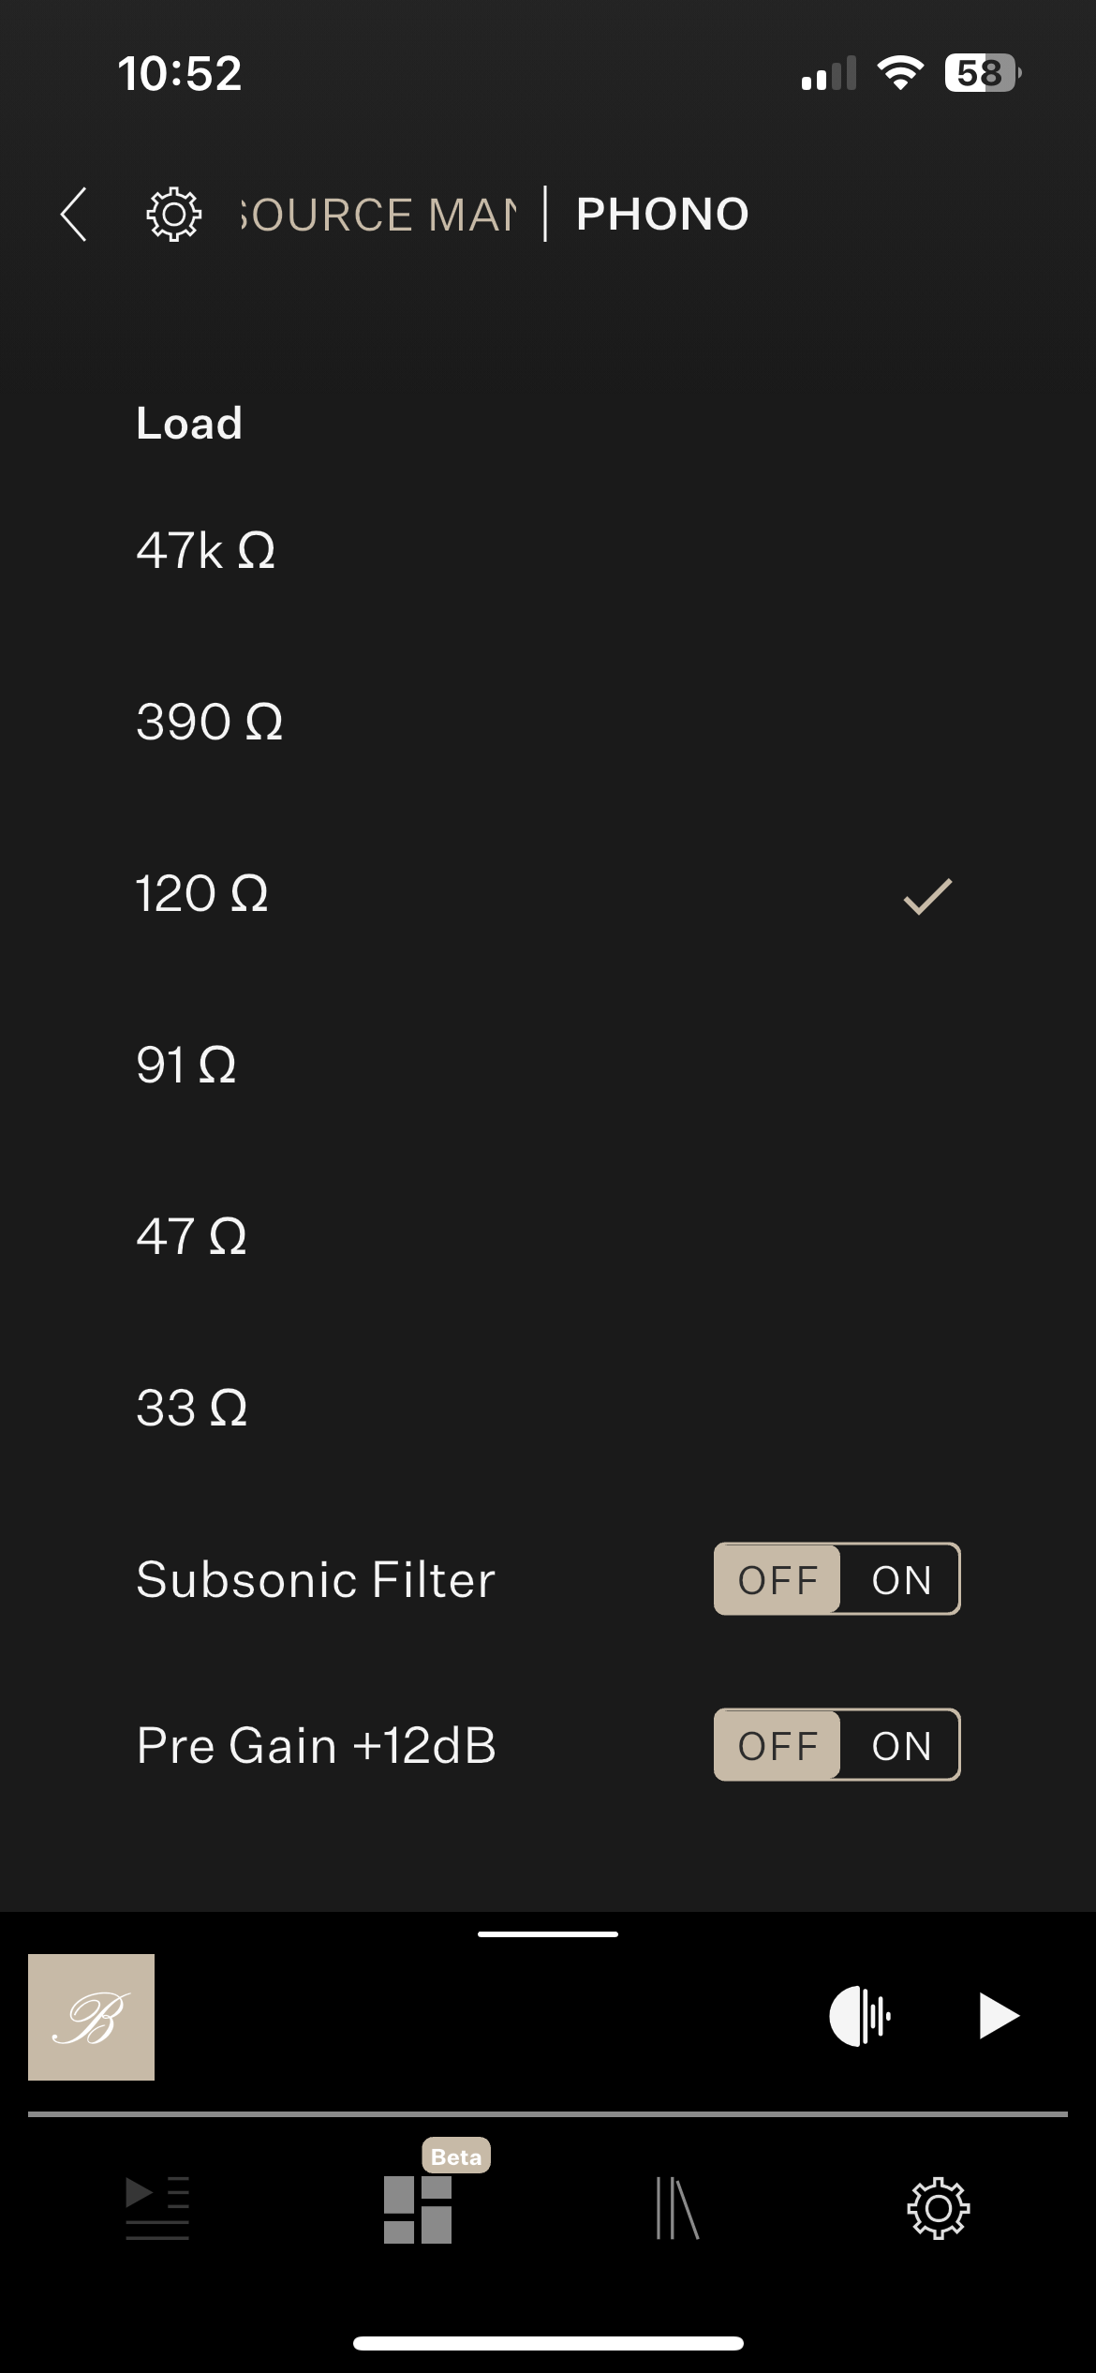Tap the sound wave room icon

(860, 2016)
